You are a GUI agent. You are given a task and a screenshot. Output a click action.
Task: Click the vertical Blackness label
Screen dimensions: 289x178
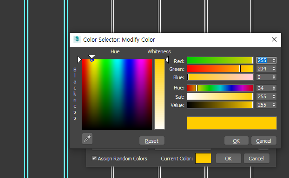click(x=75, y=94)
